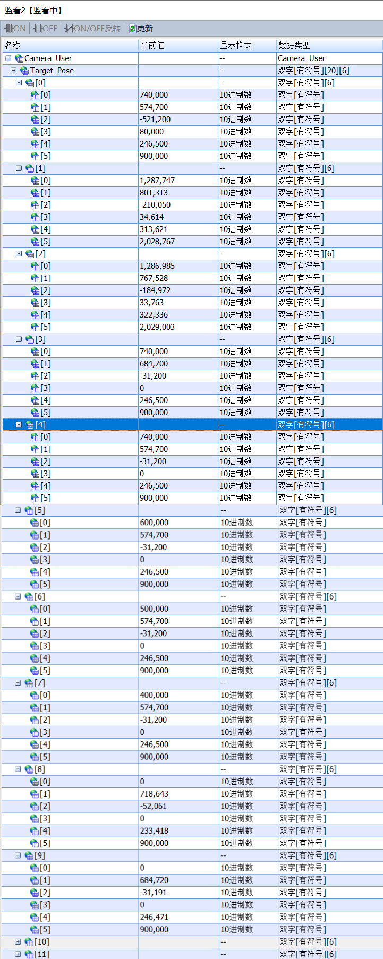Expand the [11] array group
383x959 pixels.
pyautogui.click(x=18, y=954)
